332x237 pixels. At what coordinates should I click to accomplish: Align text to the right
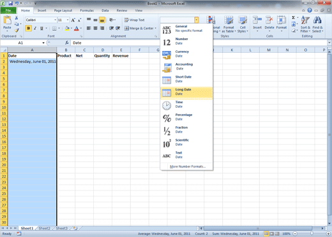point(102,28)
